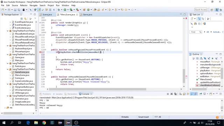Open Microsoft Edge from the taskbar
Viewport: 224px width, 126px height.
28,123
